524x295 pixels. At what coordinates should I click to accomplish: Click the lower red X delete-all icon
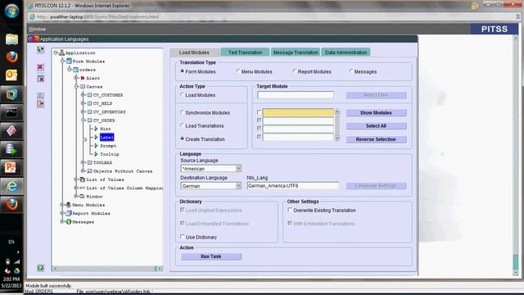tap(40, 79)
